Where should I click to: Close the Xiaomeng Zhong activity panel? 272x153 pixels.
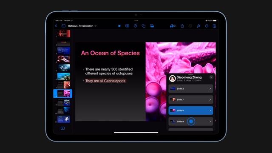[211, 77]
